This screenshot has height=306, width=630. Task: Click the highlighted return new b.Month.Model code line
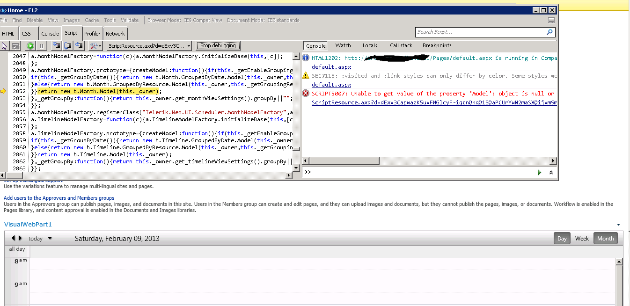[x=99, y=91]
